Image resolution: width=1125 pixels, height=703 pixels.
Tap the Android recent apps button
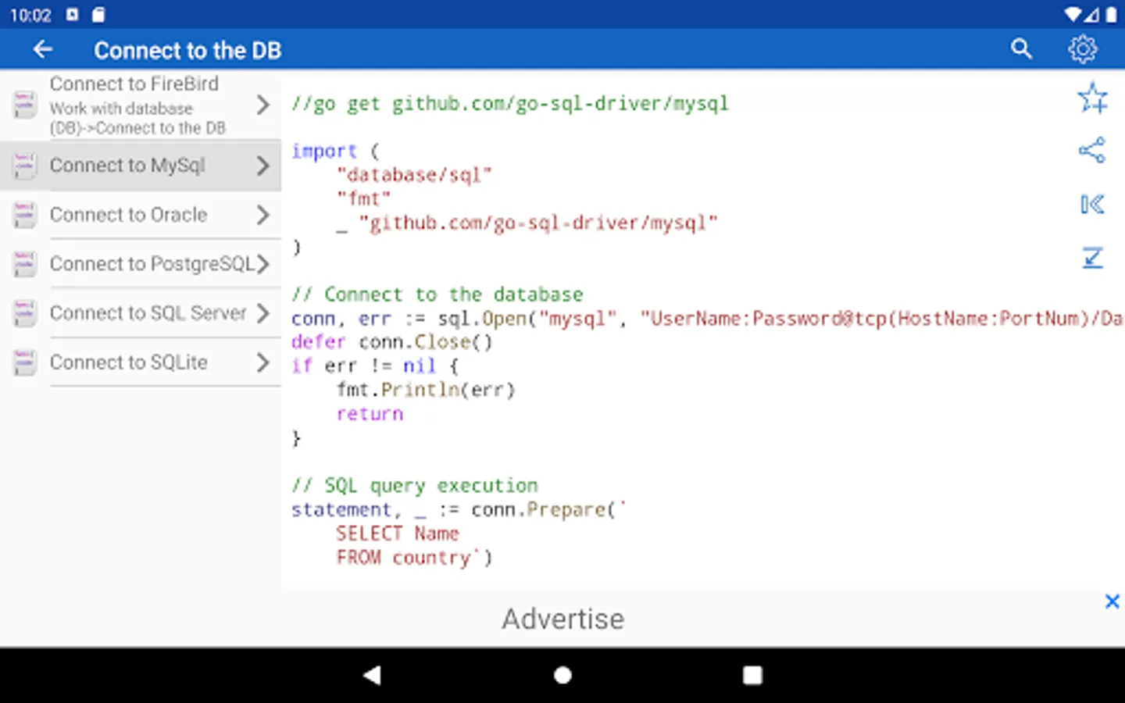coord(752,675)
